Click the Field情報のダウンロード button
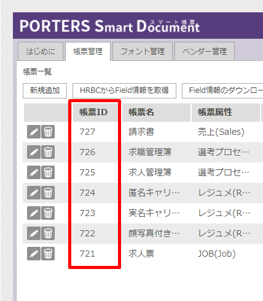The height and width of the screenshot is (301, 263). tap(222, 90)
